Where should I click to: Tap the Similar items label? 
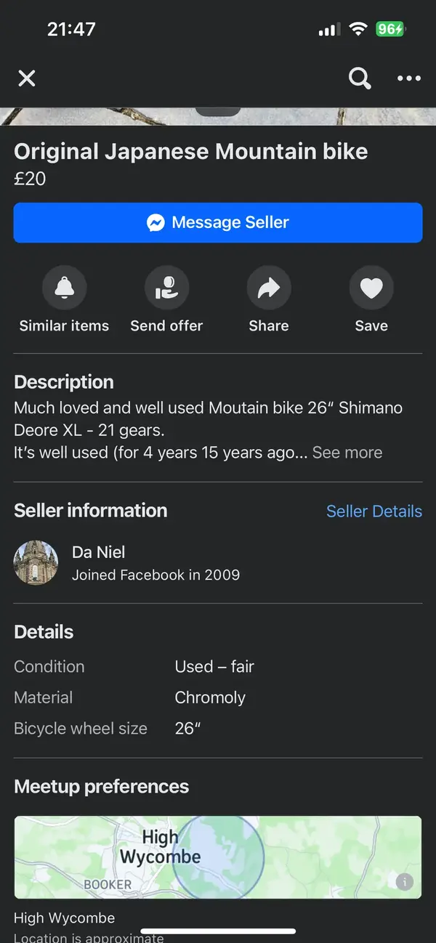(64, 325)
